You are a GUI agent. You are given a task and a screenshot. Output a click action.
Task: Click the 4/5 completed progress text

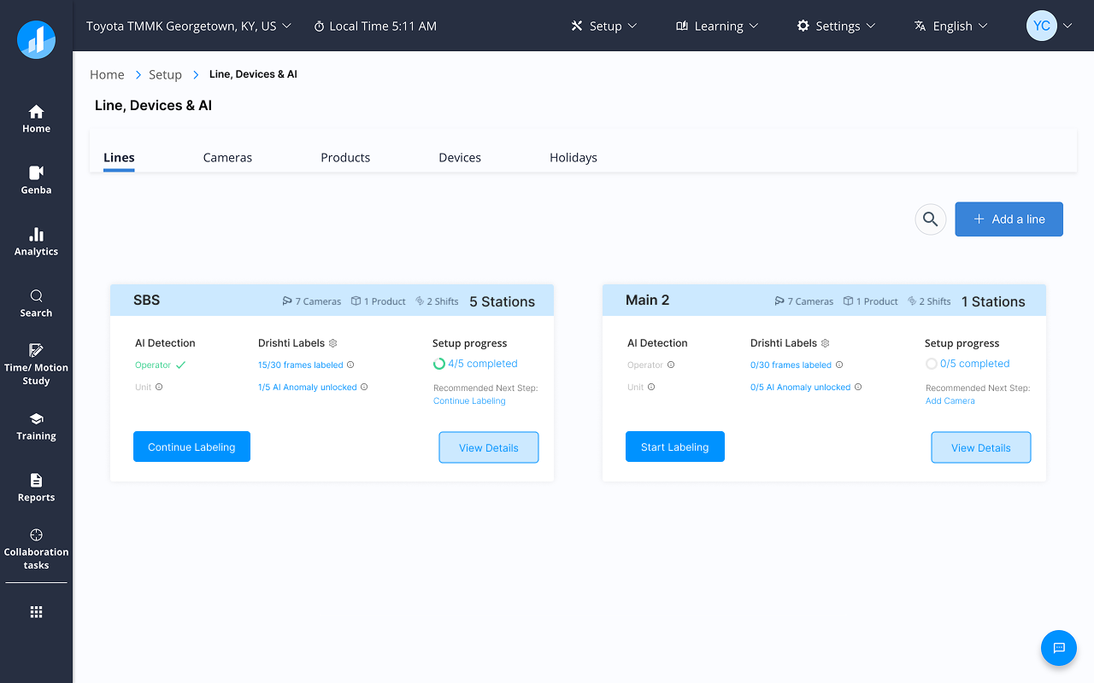(483, 364)
